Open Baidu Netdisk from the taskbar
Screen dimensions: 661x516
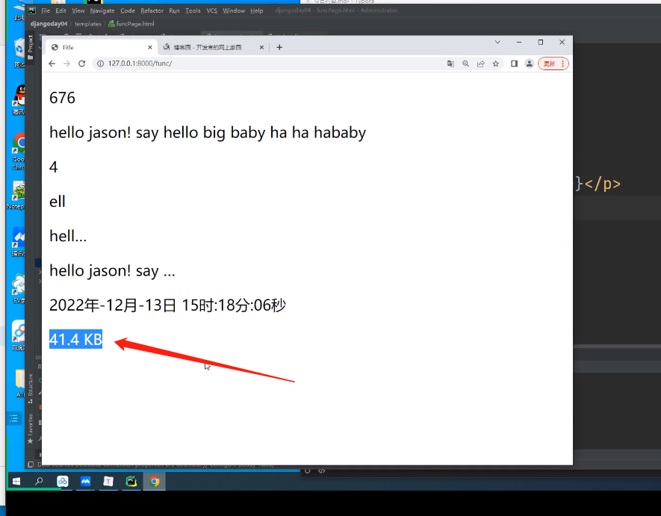click(x=63, y=482)
